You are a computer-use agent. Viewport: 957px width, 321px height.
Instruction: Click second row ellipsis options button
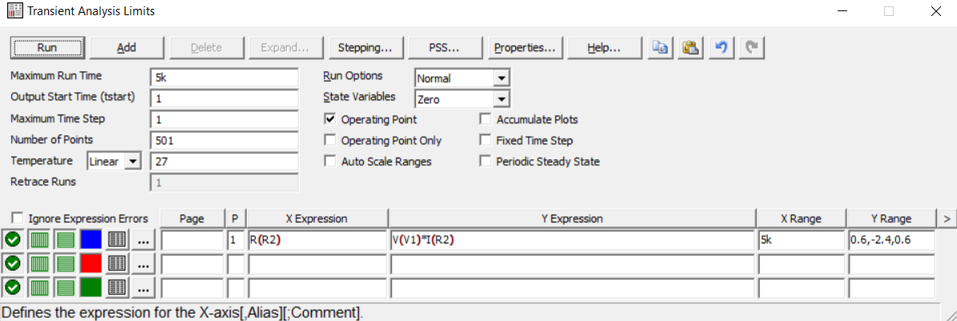pos(143,263)
